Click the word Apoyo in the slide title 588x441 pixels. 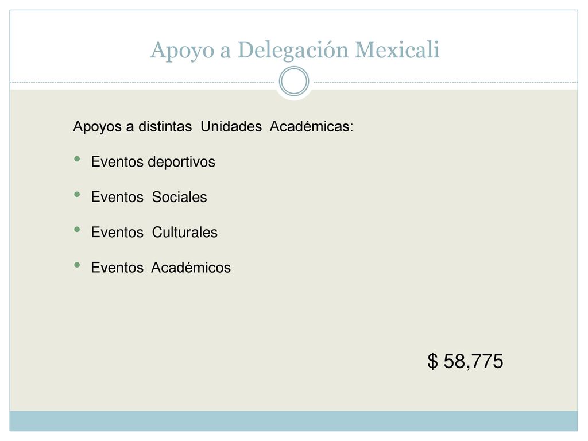(182, 51)
